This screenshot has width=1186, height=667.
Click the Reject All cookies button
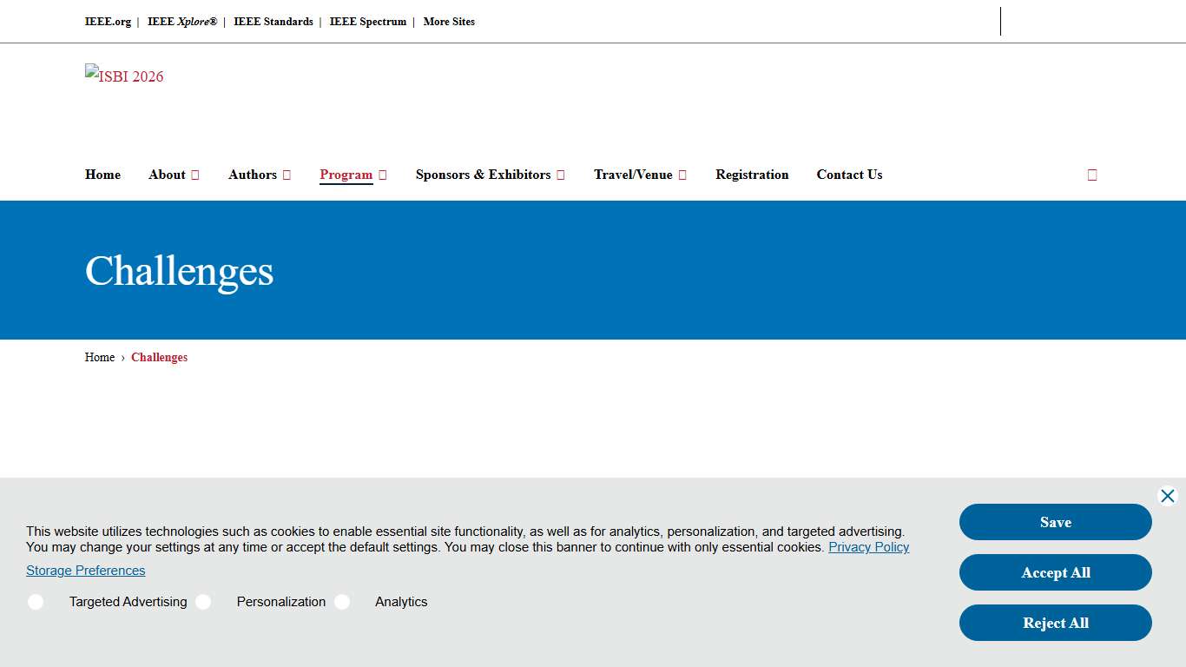coord(1055,623)
